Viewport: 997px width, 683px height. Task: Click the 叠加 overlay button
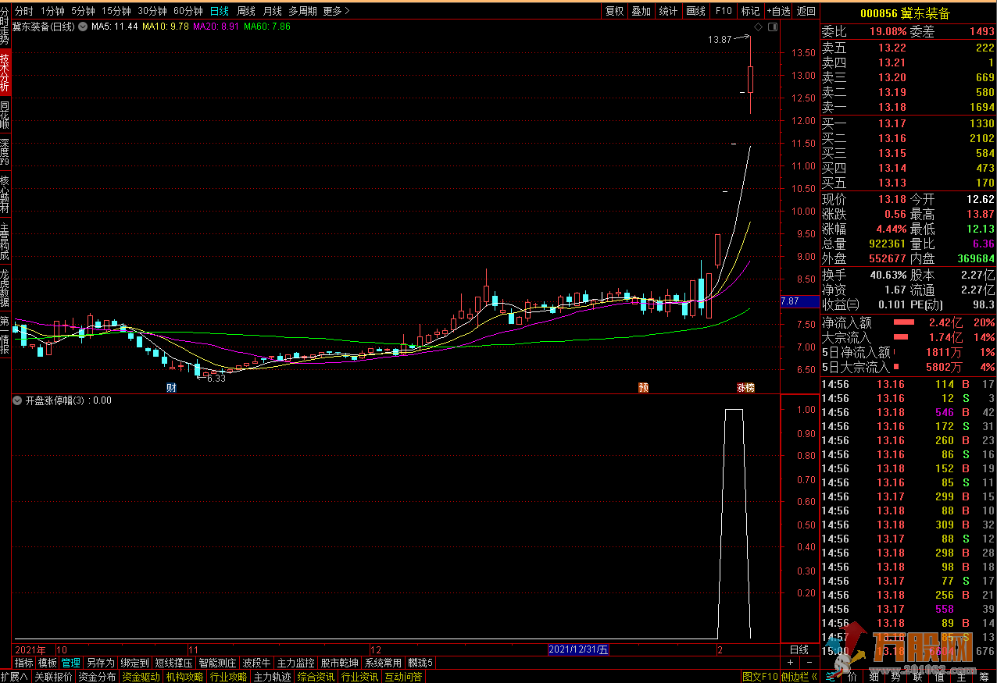click(x=641, y=11)
